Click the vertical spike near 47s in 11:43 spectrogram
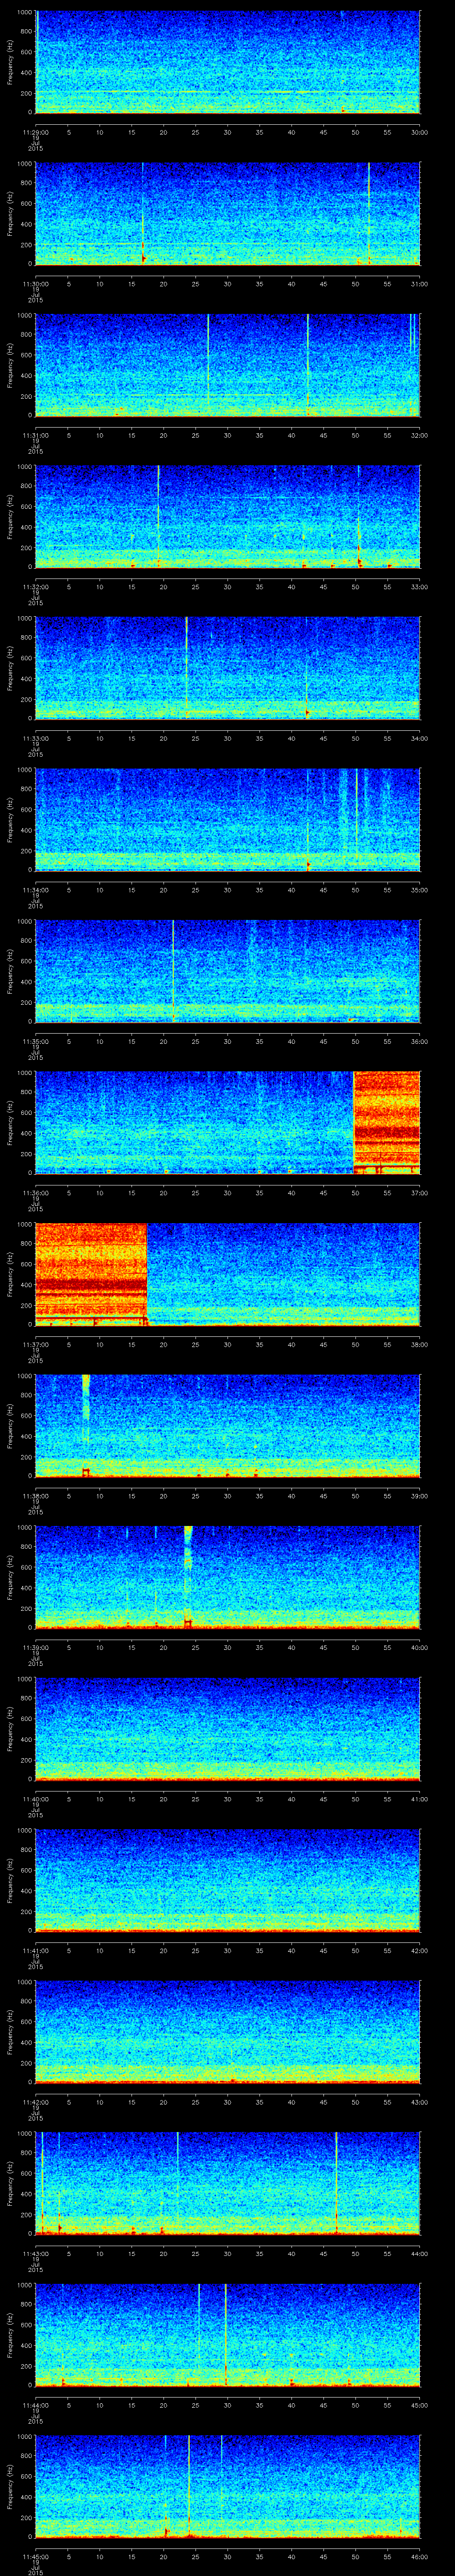 [x=336, y=2183]
